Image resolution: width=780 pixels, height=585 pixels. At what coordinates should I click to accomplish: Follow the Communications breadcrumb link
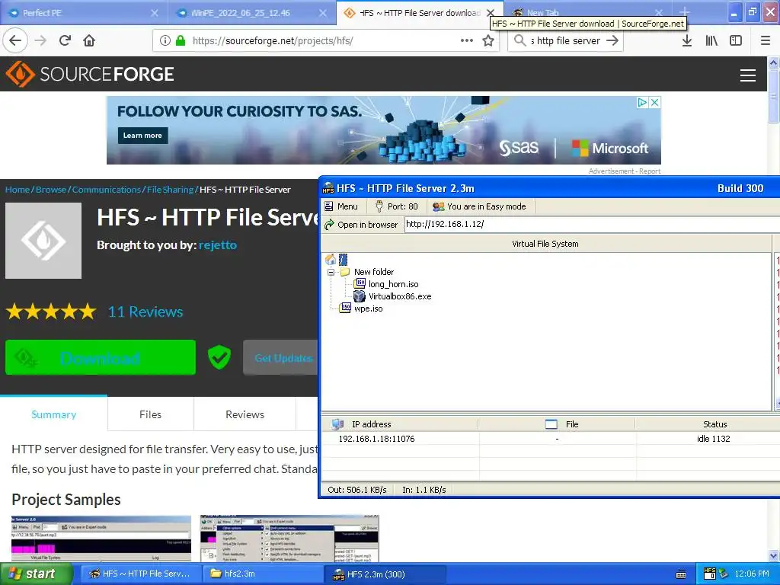(107, 190)
